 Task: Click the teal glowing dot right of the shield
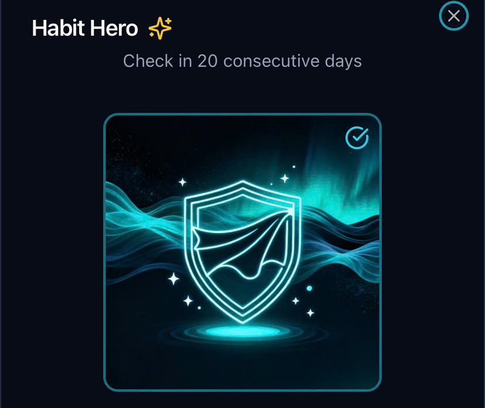(309, 288)
